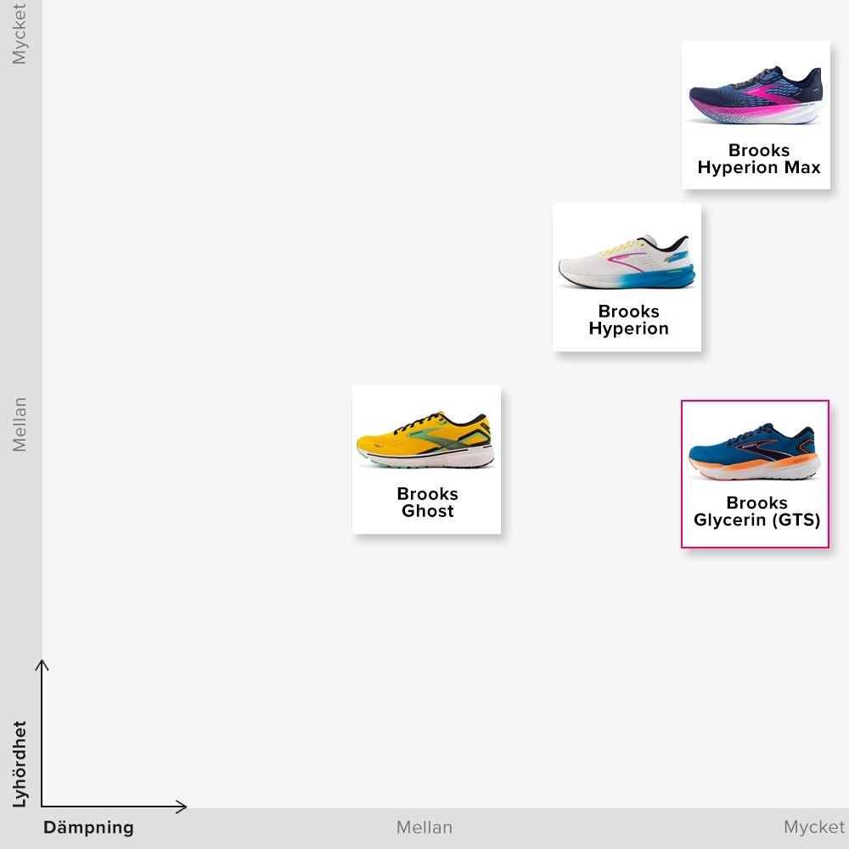
Task: Click the rightward Dämpning axis arrowhead
Action: point(181,806)
